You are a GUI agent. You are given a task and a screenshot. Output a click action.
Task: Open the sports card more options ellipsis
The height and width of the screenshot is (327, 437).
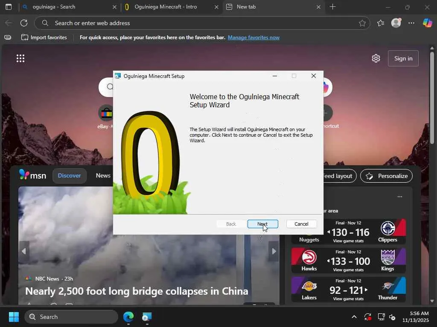coord(399,197)
